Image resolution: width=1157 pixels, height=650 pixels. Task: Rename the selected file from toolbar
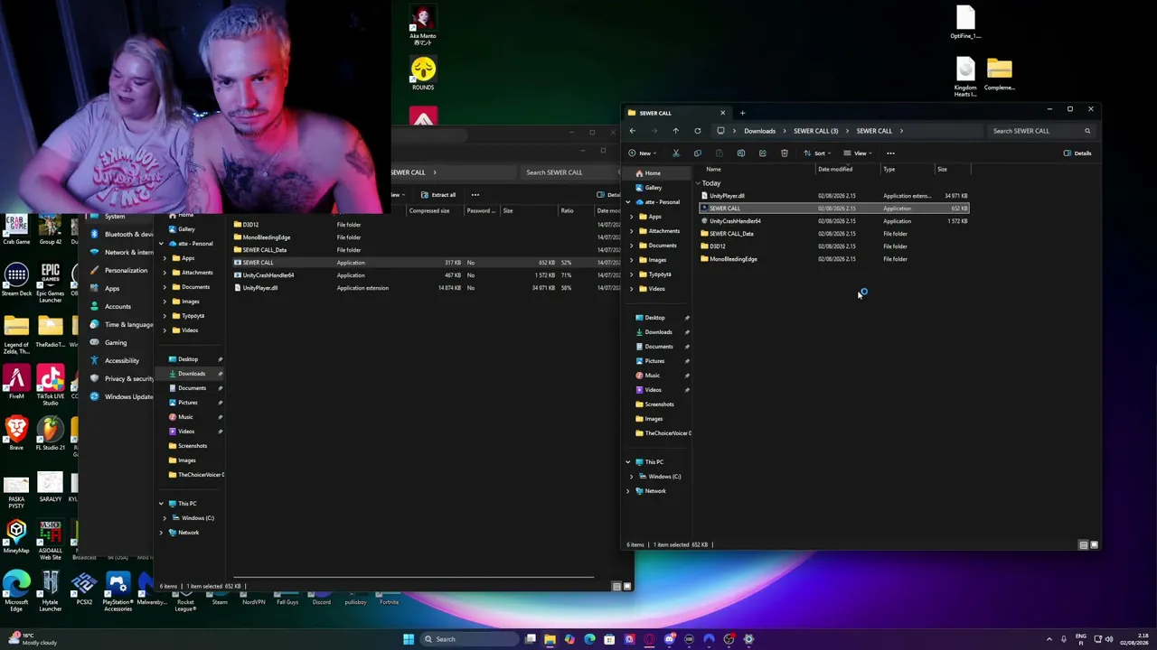tap(740, 153)
